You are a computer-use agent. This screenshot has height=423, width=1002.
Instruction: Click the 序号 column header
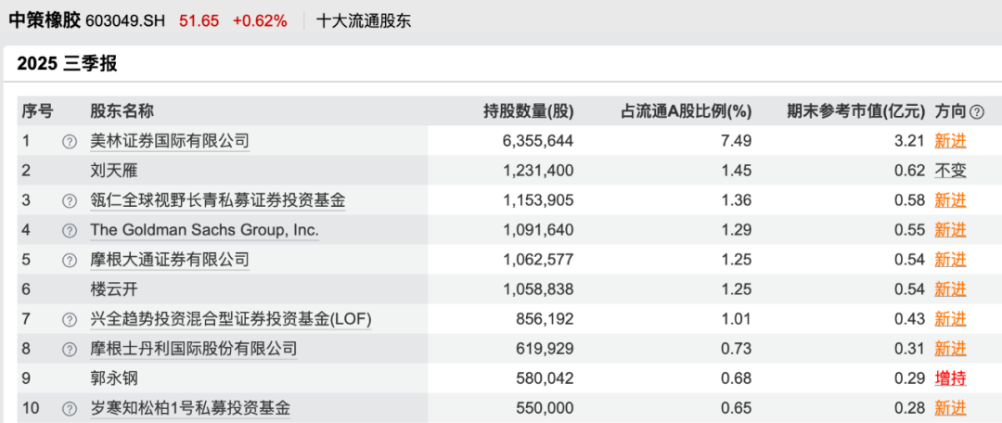[x=38, y=112]
